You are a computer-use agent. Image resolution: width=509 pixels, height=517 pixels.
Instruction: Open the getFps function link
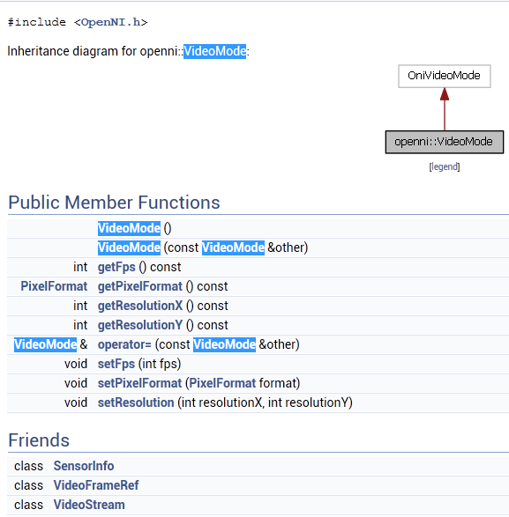(116, 267)
